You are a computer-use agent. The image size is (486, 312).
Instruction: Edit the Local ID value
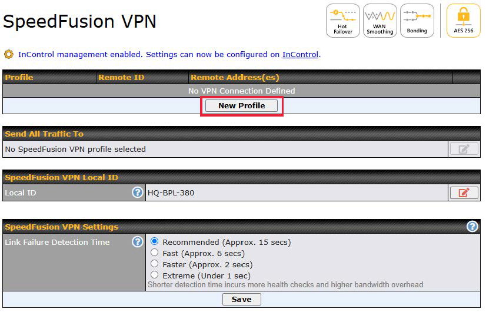(464, 193)
